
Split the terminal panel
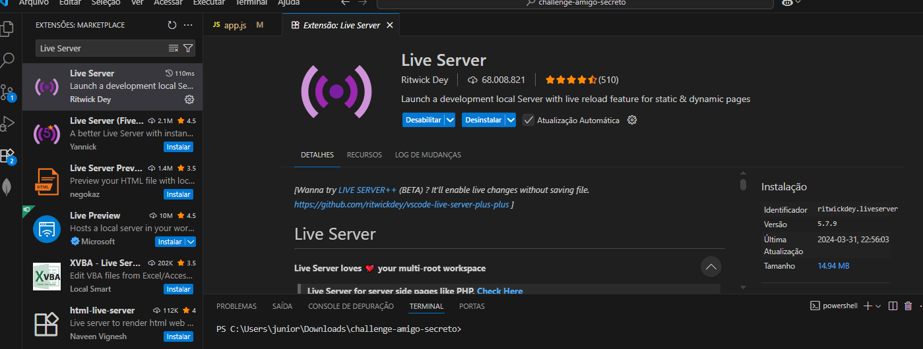[x=893, y=306]
